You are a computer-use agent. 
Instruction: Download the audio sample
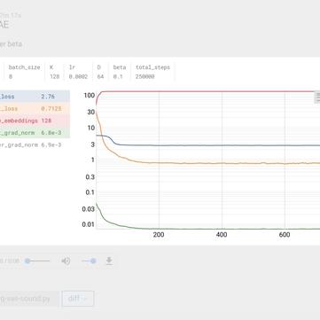[x=109, y=261]
